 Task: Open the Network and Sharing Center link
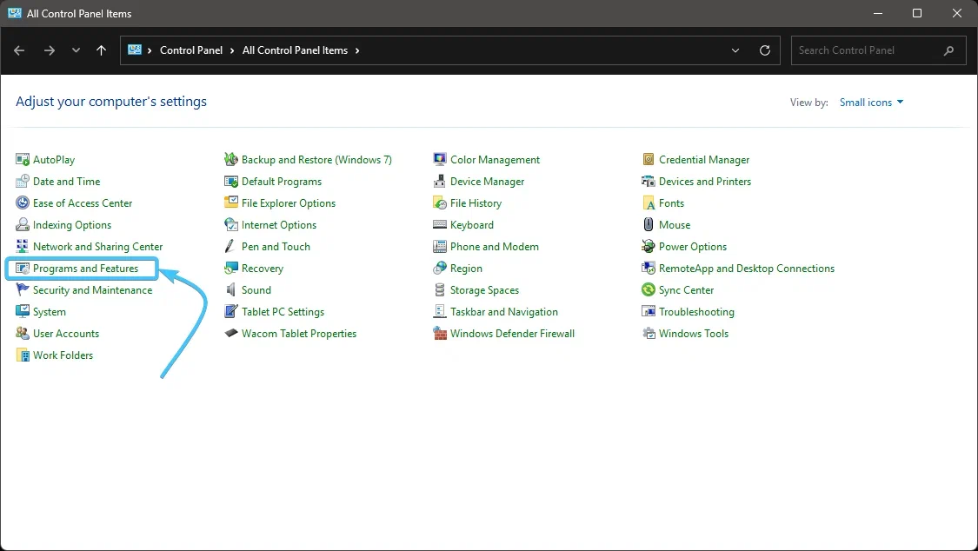point(97,247)
